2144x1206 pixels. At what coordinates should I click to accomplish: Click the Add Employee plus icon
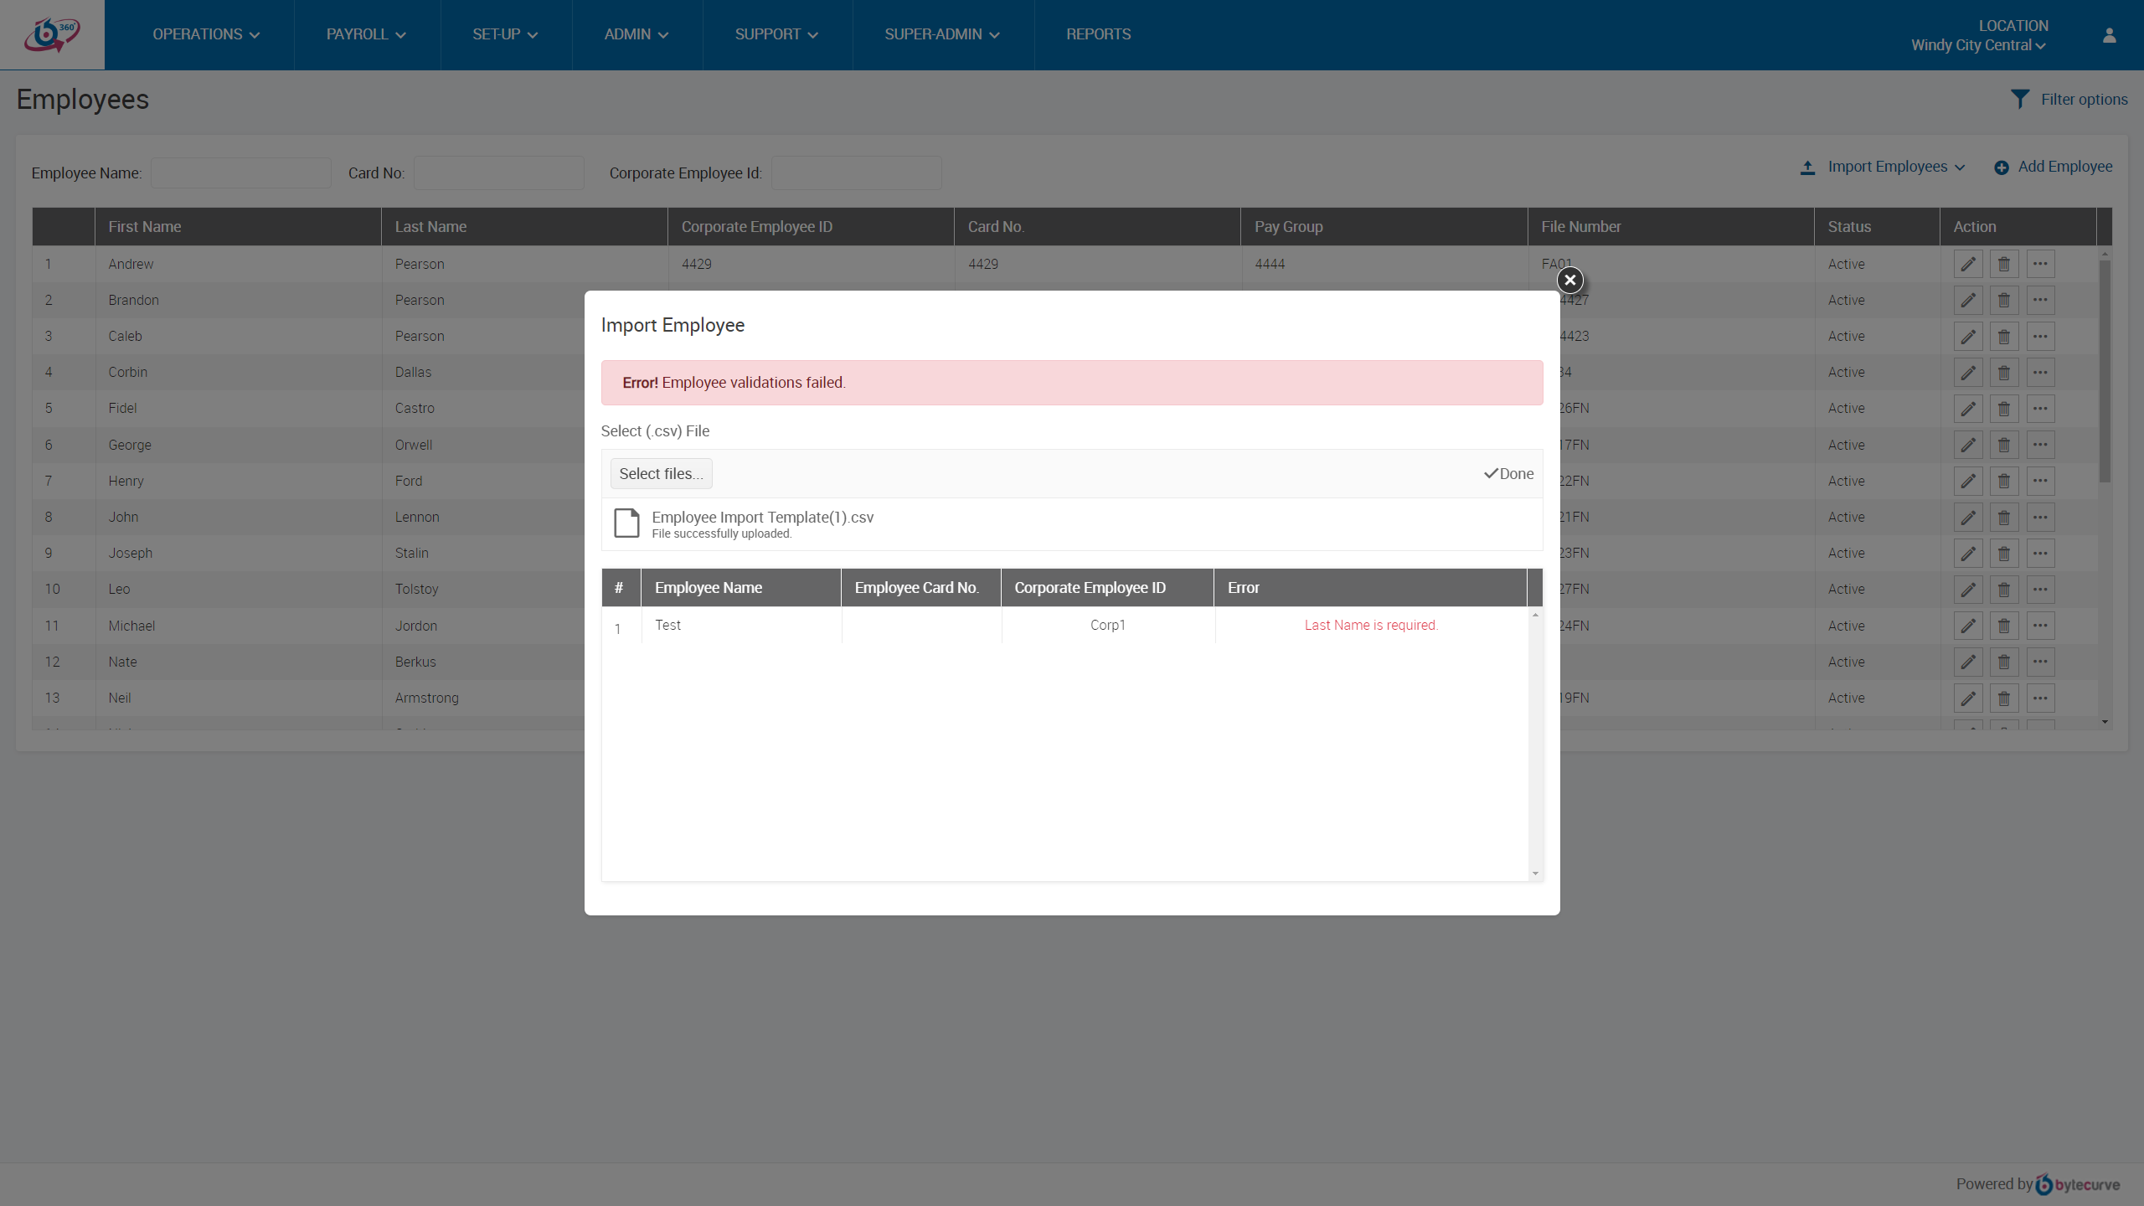coord(2001,167)
